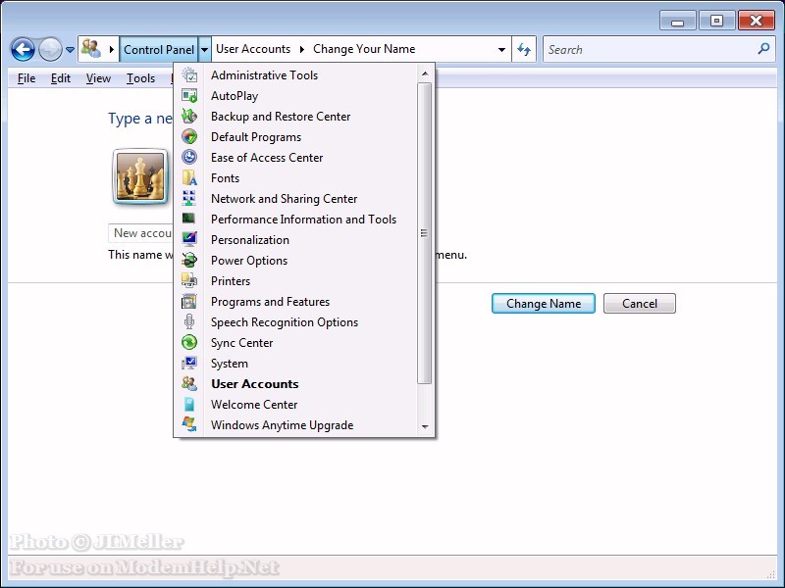The image size is (785, 588).
Task: Click the dropdown list scrollbar thumb
Action: click(x=424, y=233)
